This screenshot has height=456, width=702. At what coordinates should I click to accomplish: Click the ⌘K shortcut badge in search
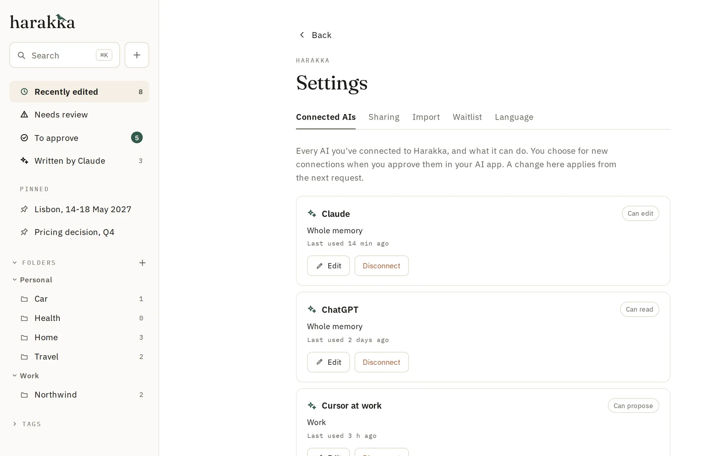[104, 55]
